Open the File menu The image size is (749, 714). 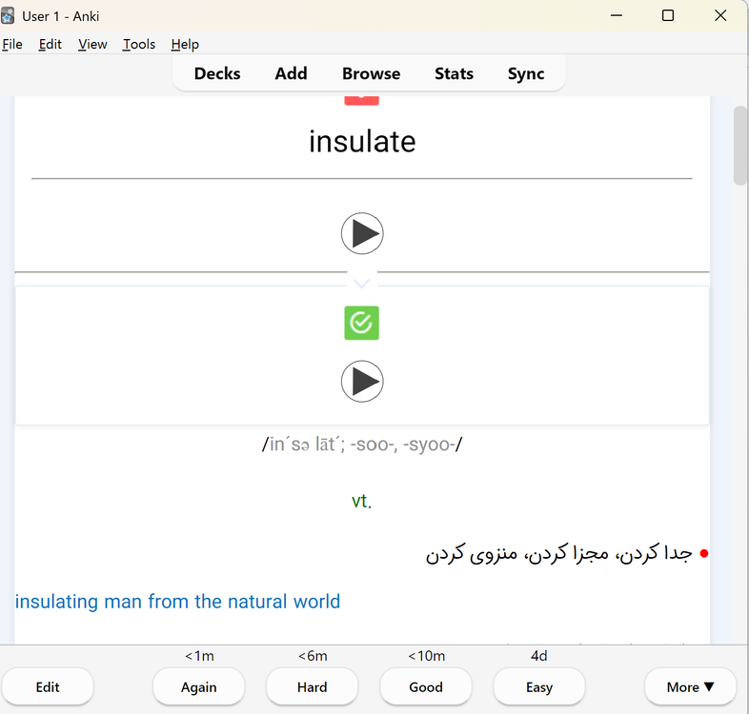pos(12,45)
